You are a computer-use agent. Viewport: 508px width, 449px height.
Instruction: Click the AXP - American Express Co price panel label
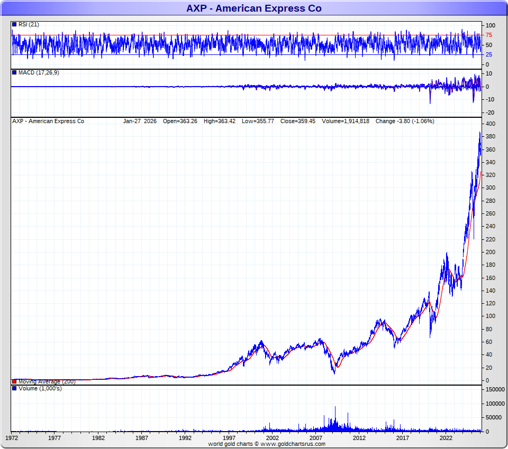pyautogui.click(x=48, y=121)
